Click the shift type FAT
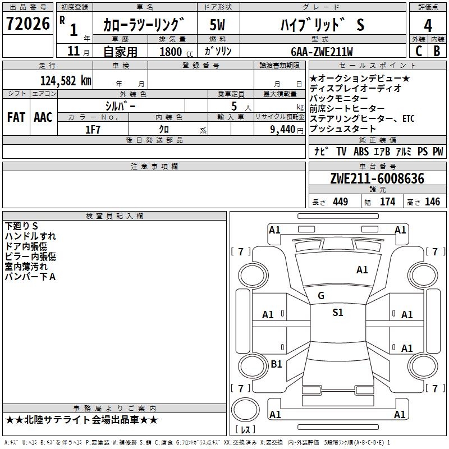 16,117
